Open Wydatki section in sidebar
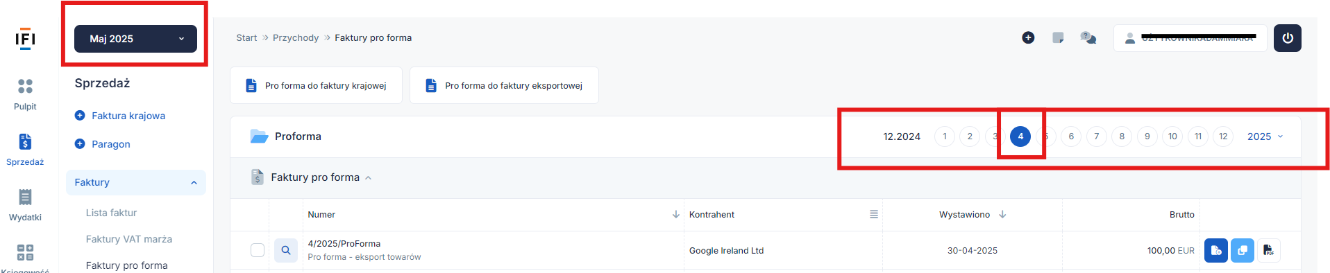The image size is (1330, 273). [x=25, y=205]
